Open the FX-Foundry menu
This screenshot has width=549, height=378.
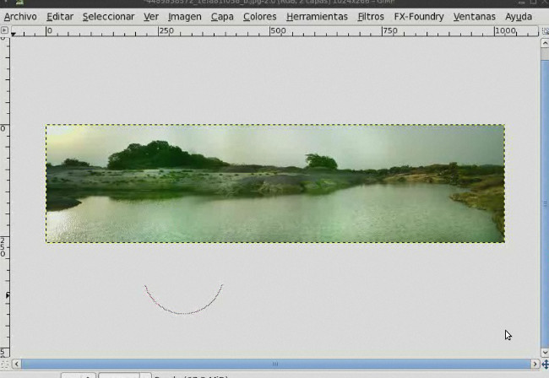tap(418, 16)
